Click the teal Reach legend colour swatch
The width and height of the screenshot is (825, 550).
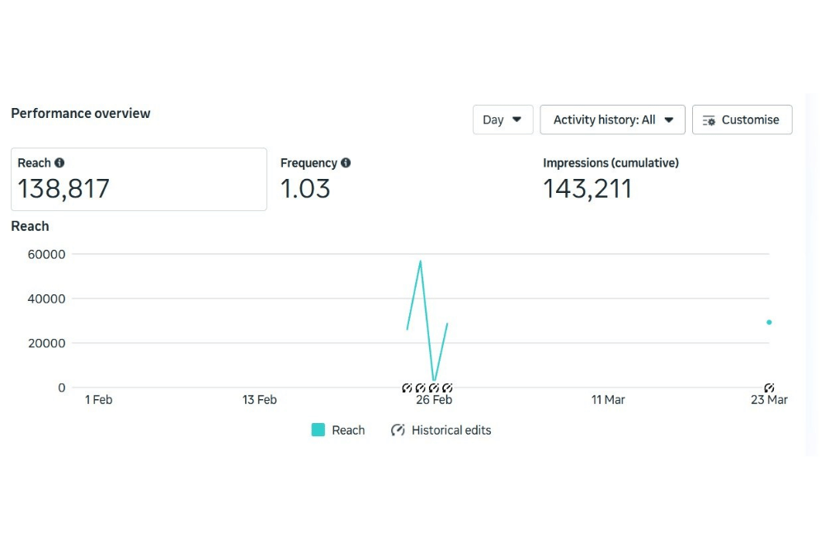click(318, 430)
